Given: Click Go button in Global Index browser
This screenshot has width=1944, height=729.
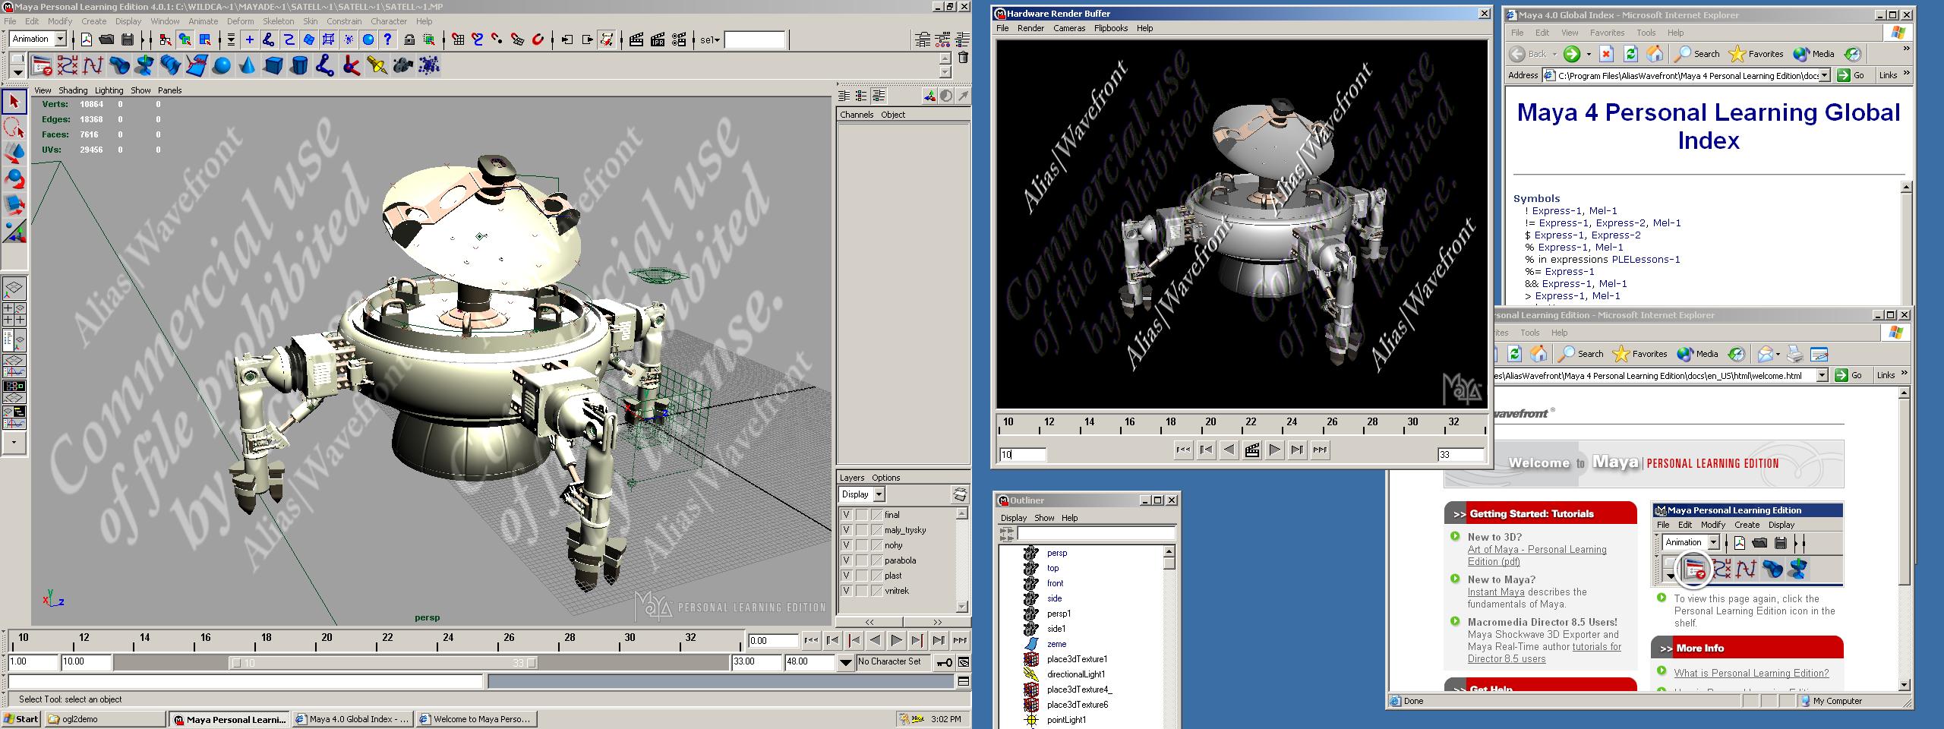Looking at the screenshot, I should (1851, 75).
